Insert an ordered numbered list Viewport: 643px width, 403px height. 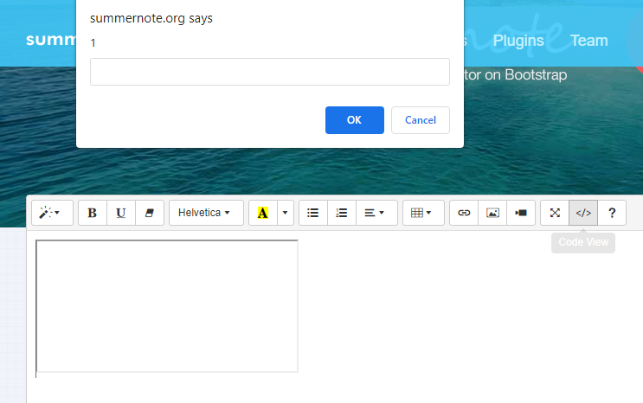pyautogui.click(x=342, y=213)
